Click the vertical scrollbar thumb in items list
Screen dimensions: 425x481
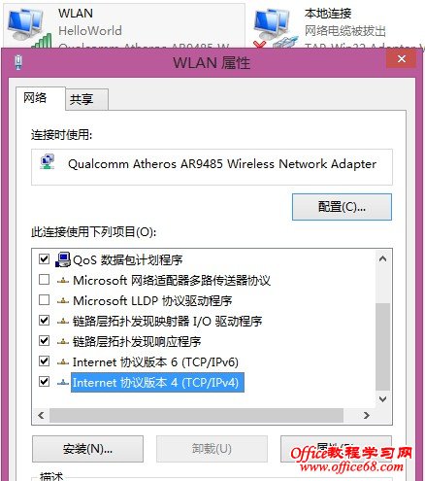pyautogui.click(x=382, y=347)
